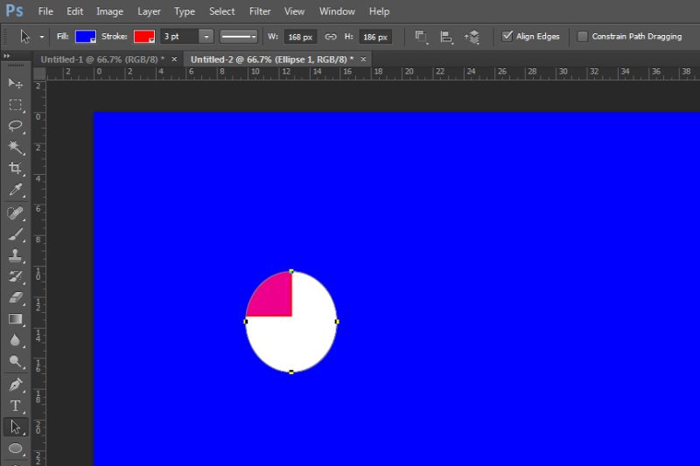Open the View menu
This screenshot has height=466, width=700.
coord(294,11)
